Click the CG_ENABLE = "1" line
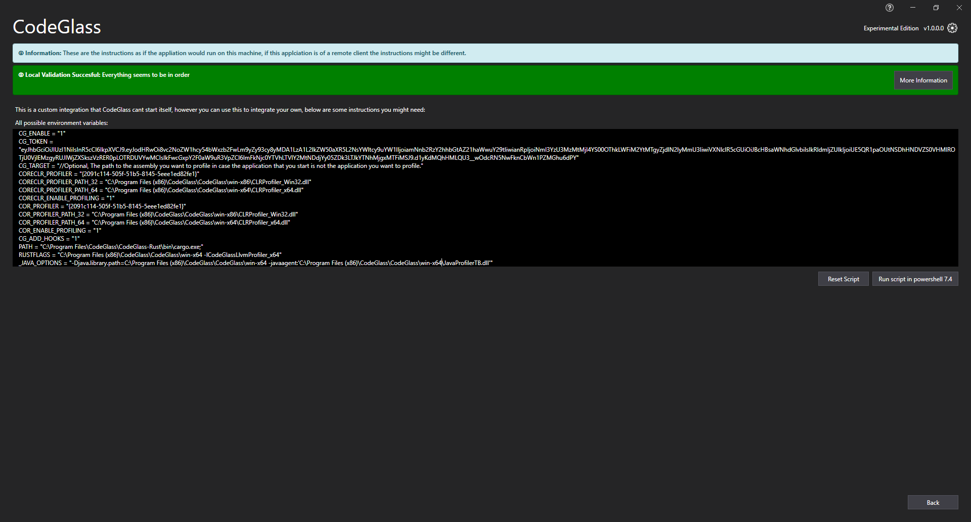This screenshot has width=971, height=522. 42,134
